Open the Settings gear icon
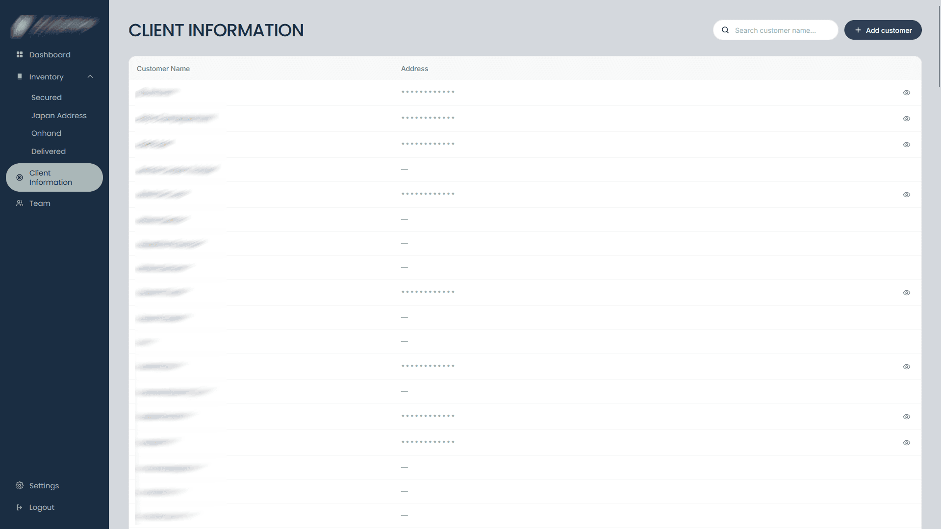The width and height of the screenshot is (941, 529). click(x=20, y=485)
